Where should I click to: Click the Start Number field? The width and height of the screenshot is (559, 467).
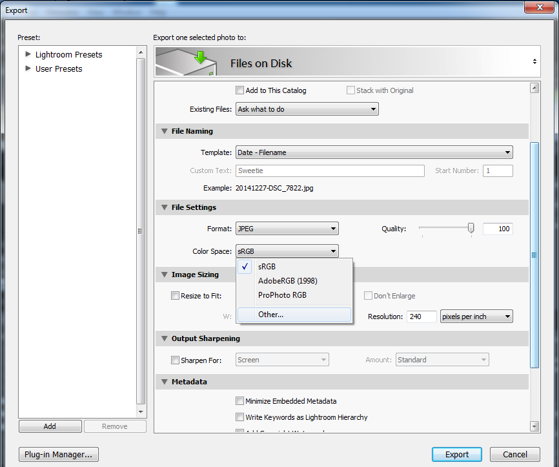coord(498,171)
